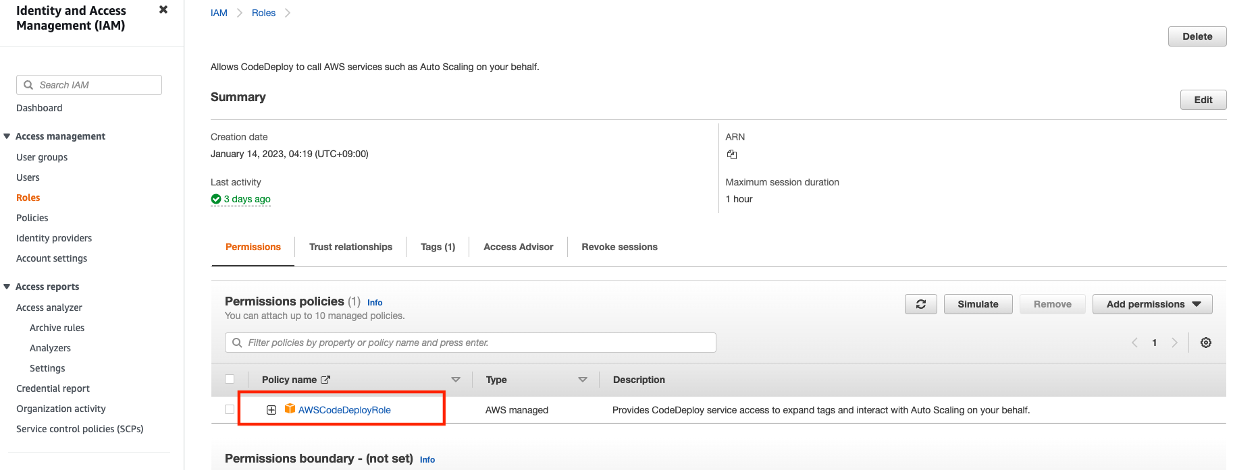Click the green check last activity icon

tap(216, 199)
